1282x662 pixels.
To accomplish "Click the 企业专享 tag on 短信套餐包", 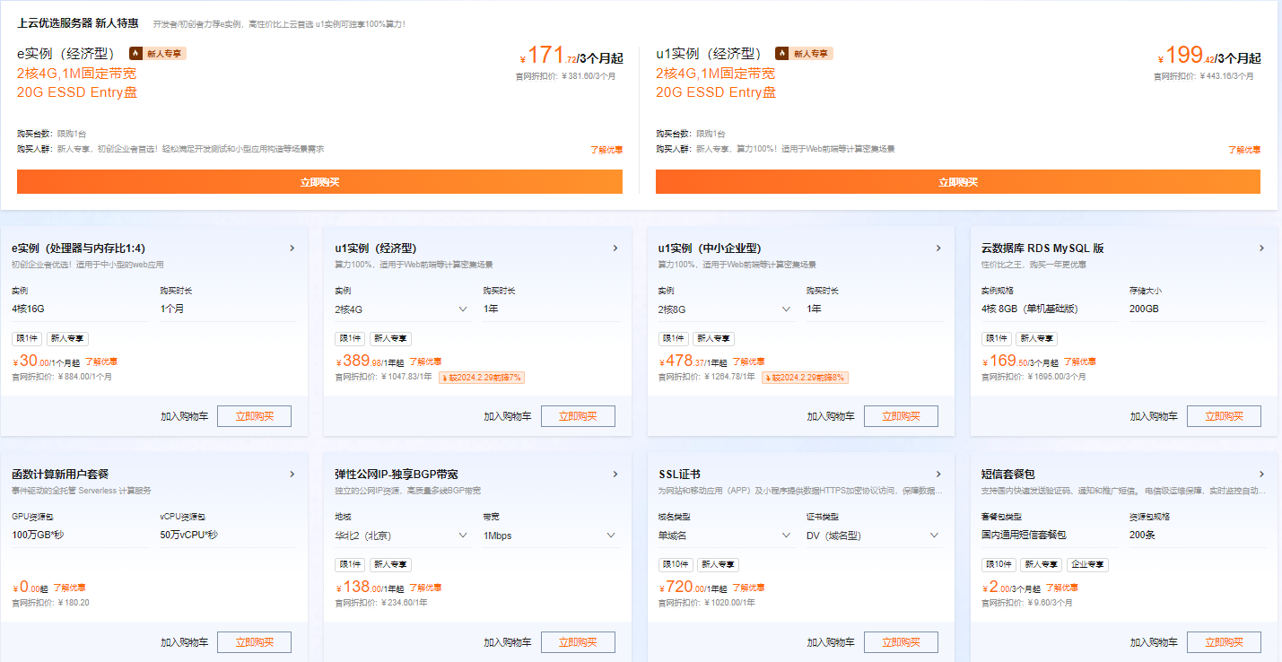I will [1087, 565].
